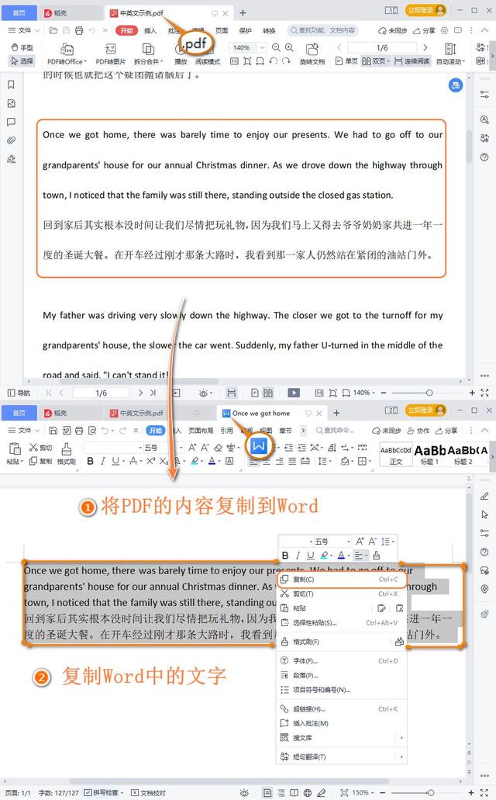Toggle 文档校对 proofreading in Writer status bar
Screen dimensions: 496x800
(x=148, y=792)
